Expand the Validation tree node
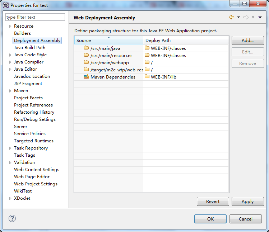This screenshot has width=269, height=232. [10, 162]
